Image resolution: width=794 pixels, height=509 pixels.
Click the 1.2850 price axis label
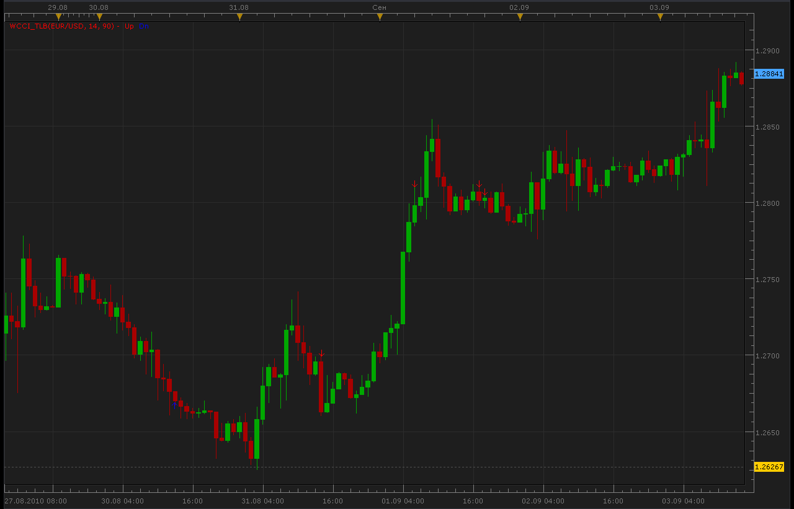(x=767, y=127)
